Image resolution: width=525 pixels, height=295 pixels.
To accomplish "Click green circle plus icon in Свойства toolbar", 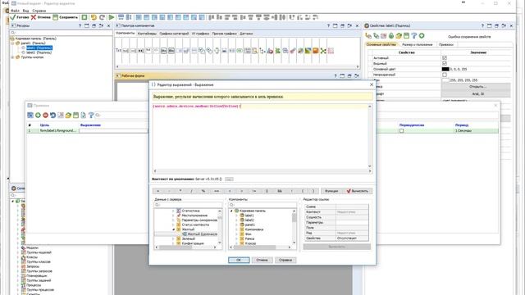I will click(x=422, y=35).
